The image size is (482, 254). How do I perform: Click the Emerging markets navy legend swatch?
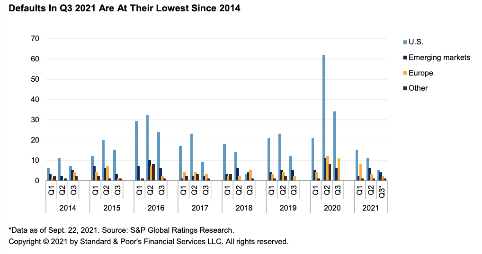[x=403, y=58]
